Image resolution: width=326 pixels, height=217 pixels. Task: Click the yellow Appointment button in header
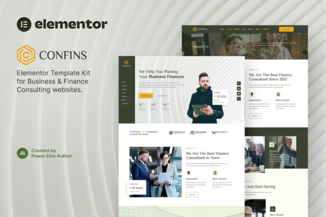click(286, 29)
